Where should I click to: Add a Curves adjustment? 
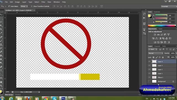(162, 34)
